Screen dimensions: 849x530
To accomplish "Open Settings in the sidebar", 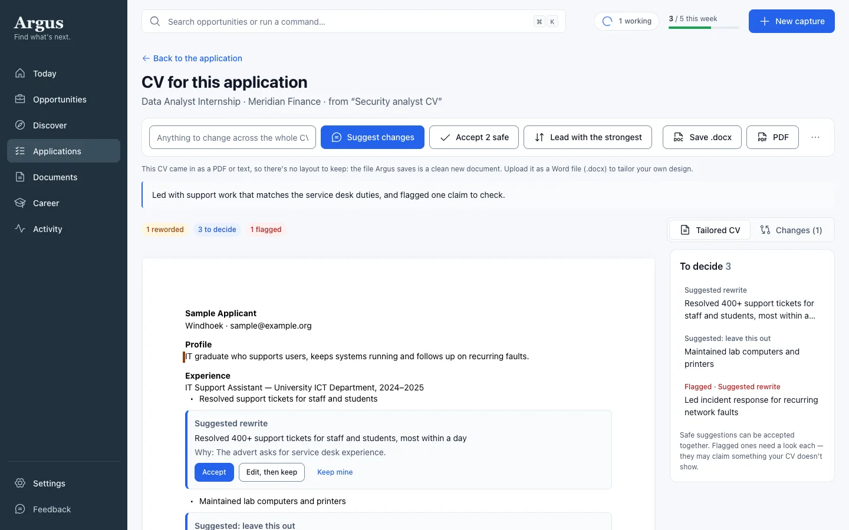I will coord(64,483).
